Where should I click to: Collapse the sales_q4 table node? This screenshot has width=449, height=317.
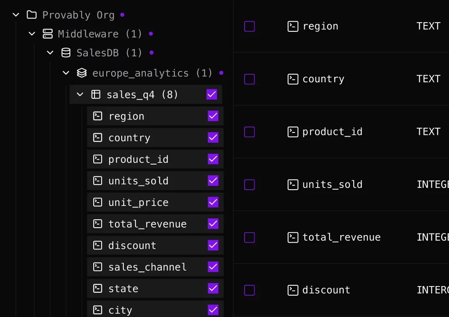79,94
